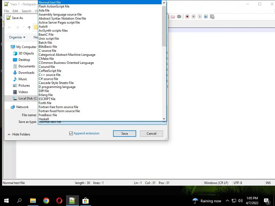Click the Forward arrow in Save As dialog
The image size is (275, 206).
[x=17, y=27]
